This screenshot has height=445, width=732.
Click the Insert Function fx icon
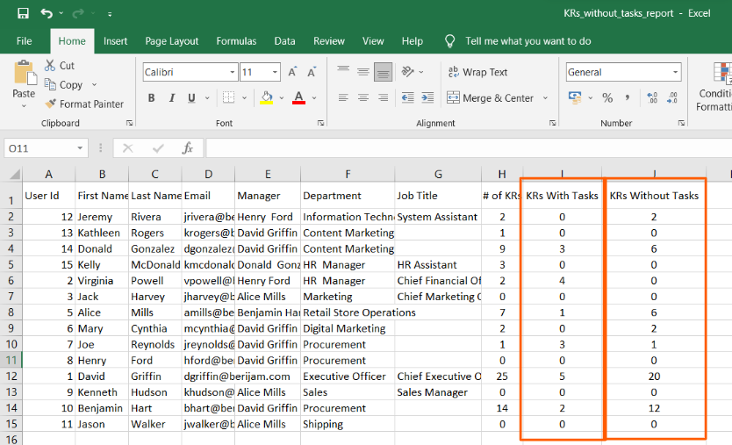point(187,148)
